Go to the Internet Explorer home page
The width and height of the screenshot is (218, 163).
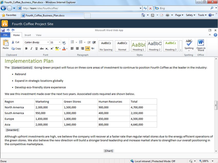pos(143,15)
